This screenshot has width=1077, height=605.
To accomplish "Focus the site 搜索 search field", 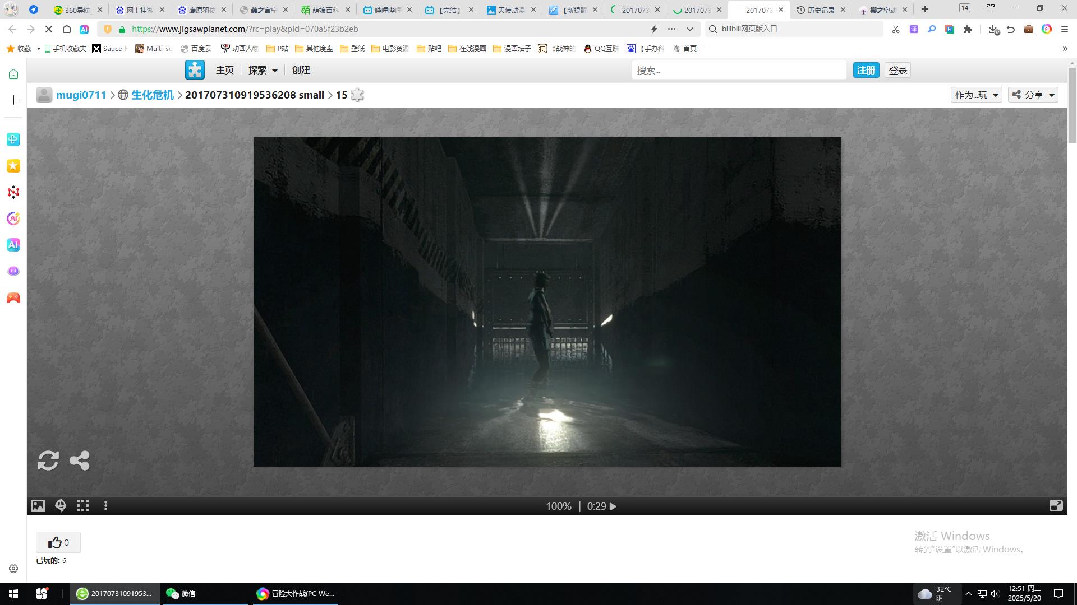I will pos(739,70).
